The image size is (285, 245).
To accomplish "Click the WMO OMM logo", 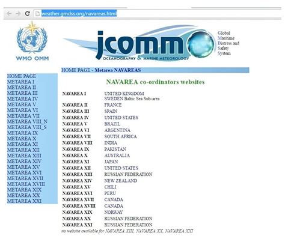I will click(x=32, y=41).
